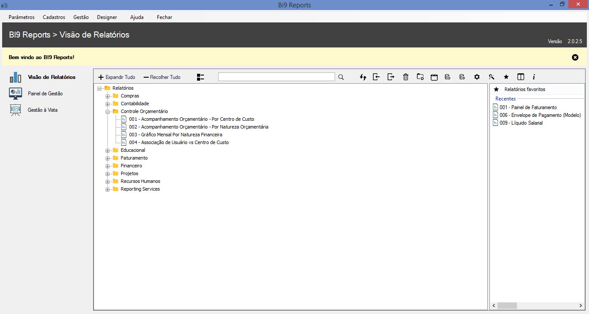Expand the Compras folder

pyautogui.click(x=108, y=96)
